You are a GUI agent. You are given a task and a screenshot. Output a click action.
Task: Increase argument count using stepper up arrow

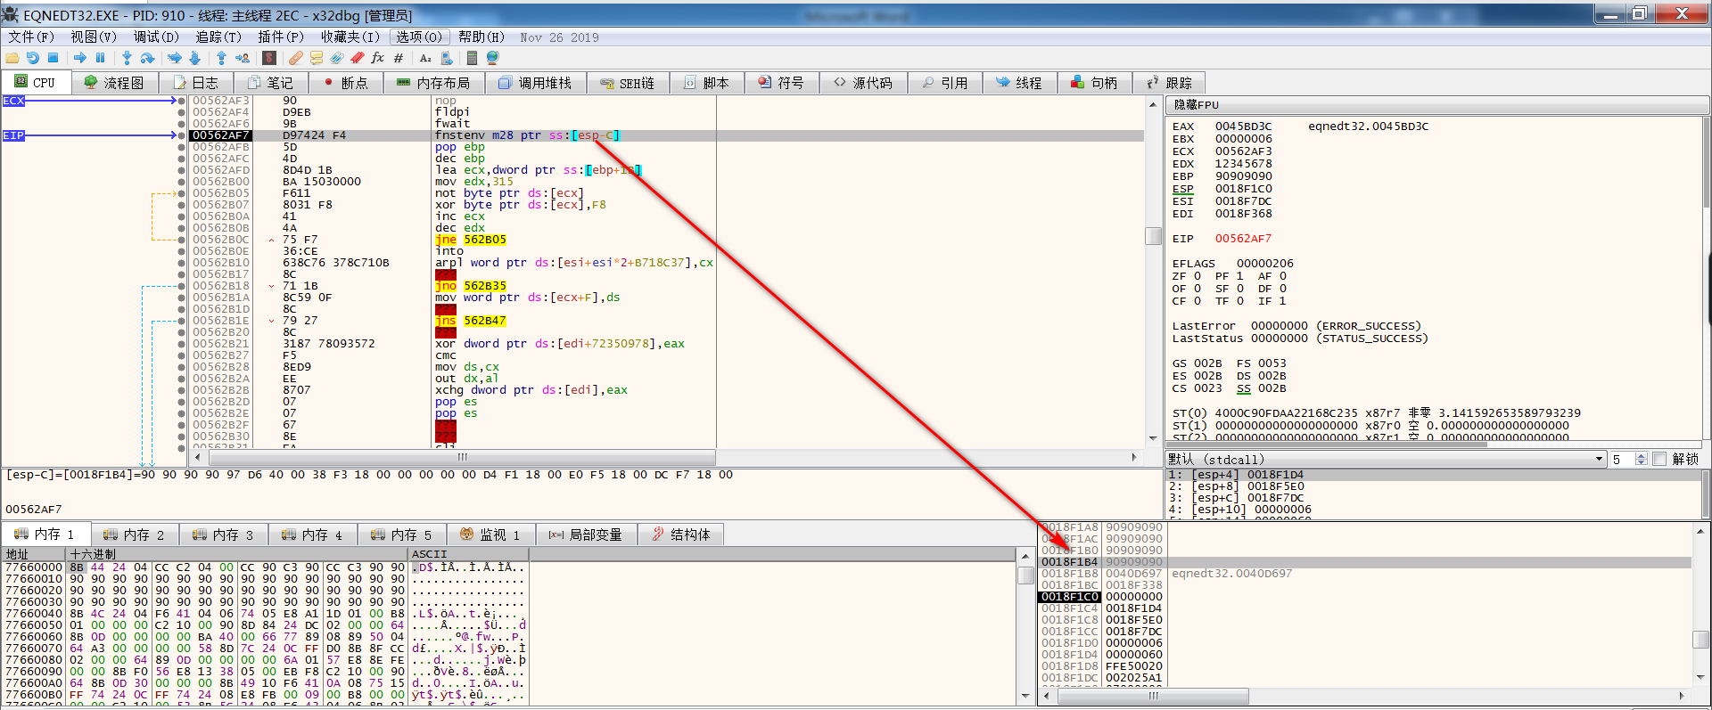[x=1642, y=455]
